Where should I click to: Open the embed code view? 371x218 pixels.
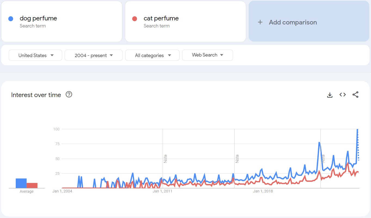pyautogui.click(x=342, y=95)
